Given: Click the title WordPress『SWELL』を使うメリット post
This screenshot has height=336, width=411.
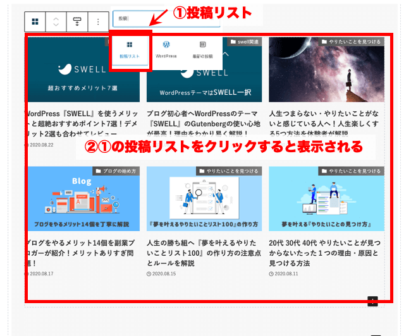Looking at the screenshot, I should point(82,124).
